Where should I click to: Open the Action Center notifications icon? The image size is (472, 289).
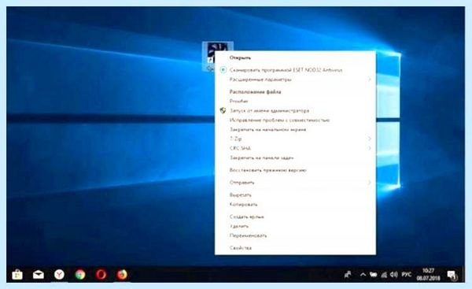pos(452,275)
